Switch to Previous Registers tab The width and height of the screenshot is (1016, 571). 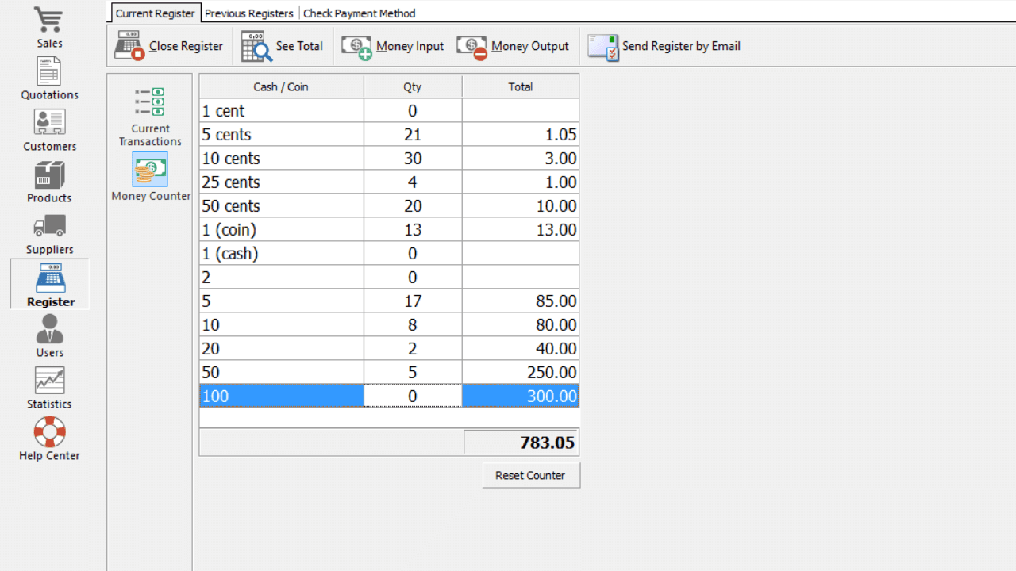(x=249, y=13)
